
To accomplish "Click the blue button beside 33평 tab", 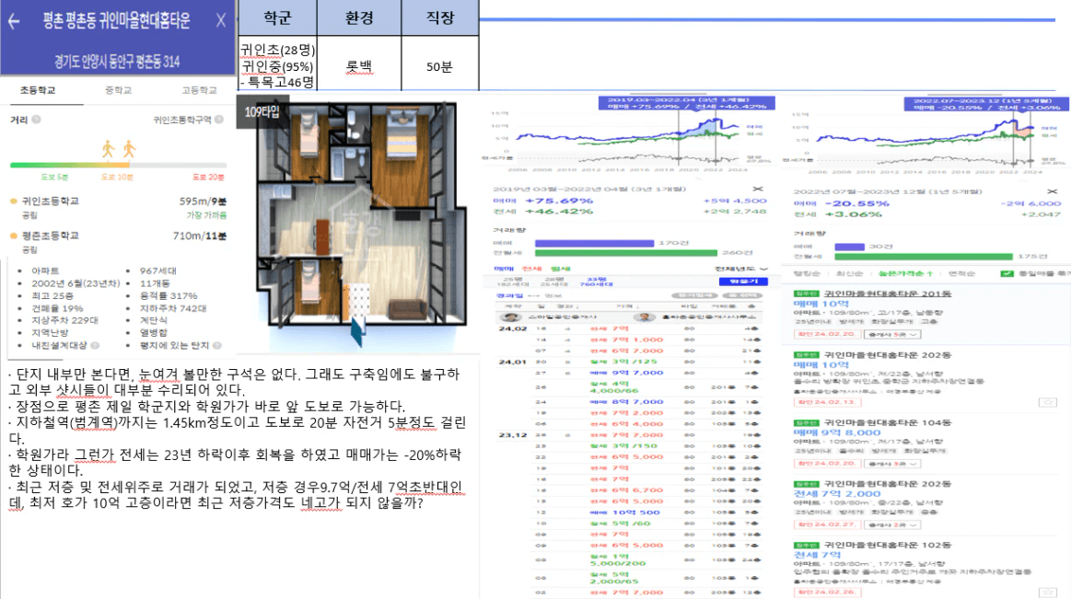I will 743,281.
